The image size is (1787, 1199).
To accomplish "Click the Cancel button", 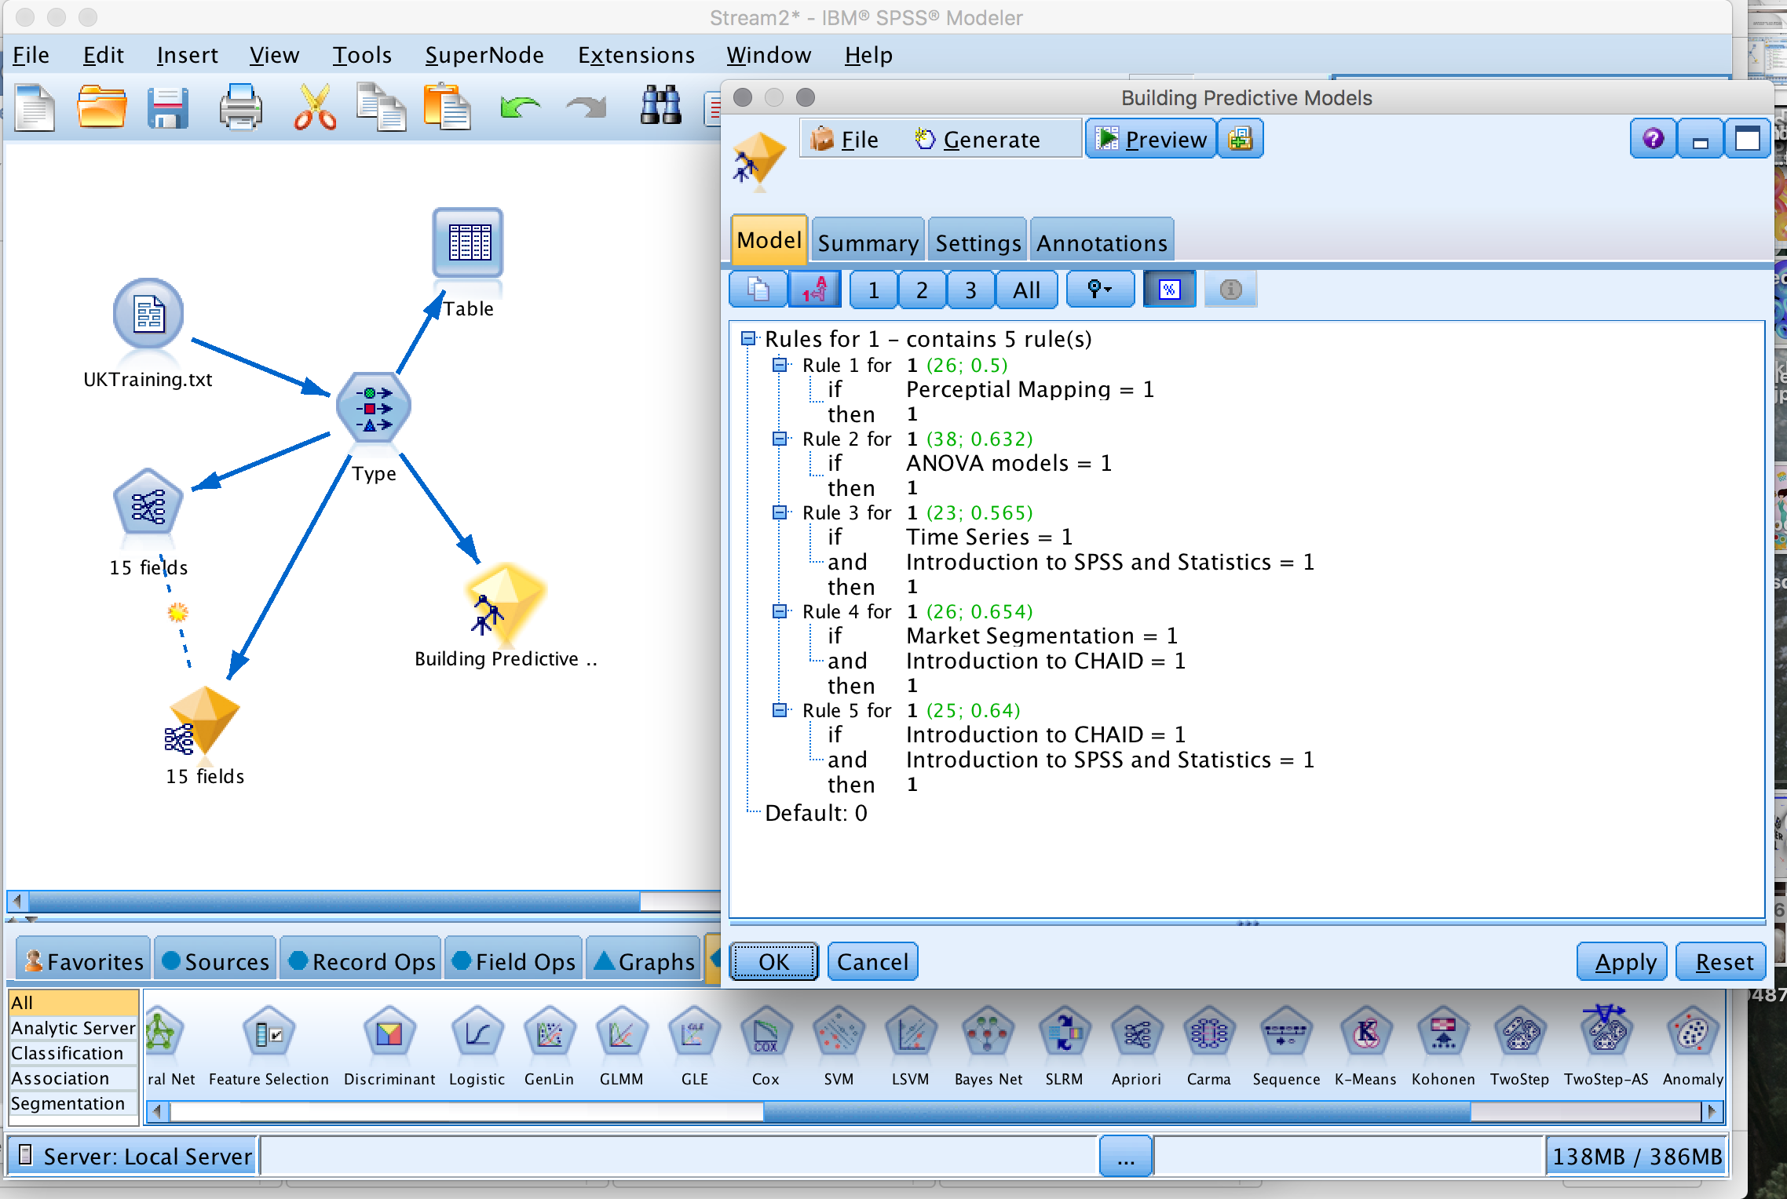I will (872, 961).
